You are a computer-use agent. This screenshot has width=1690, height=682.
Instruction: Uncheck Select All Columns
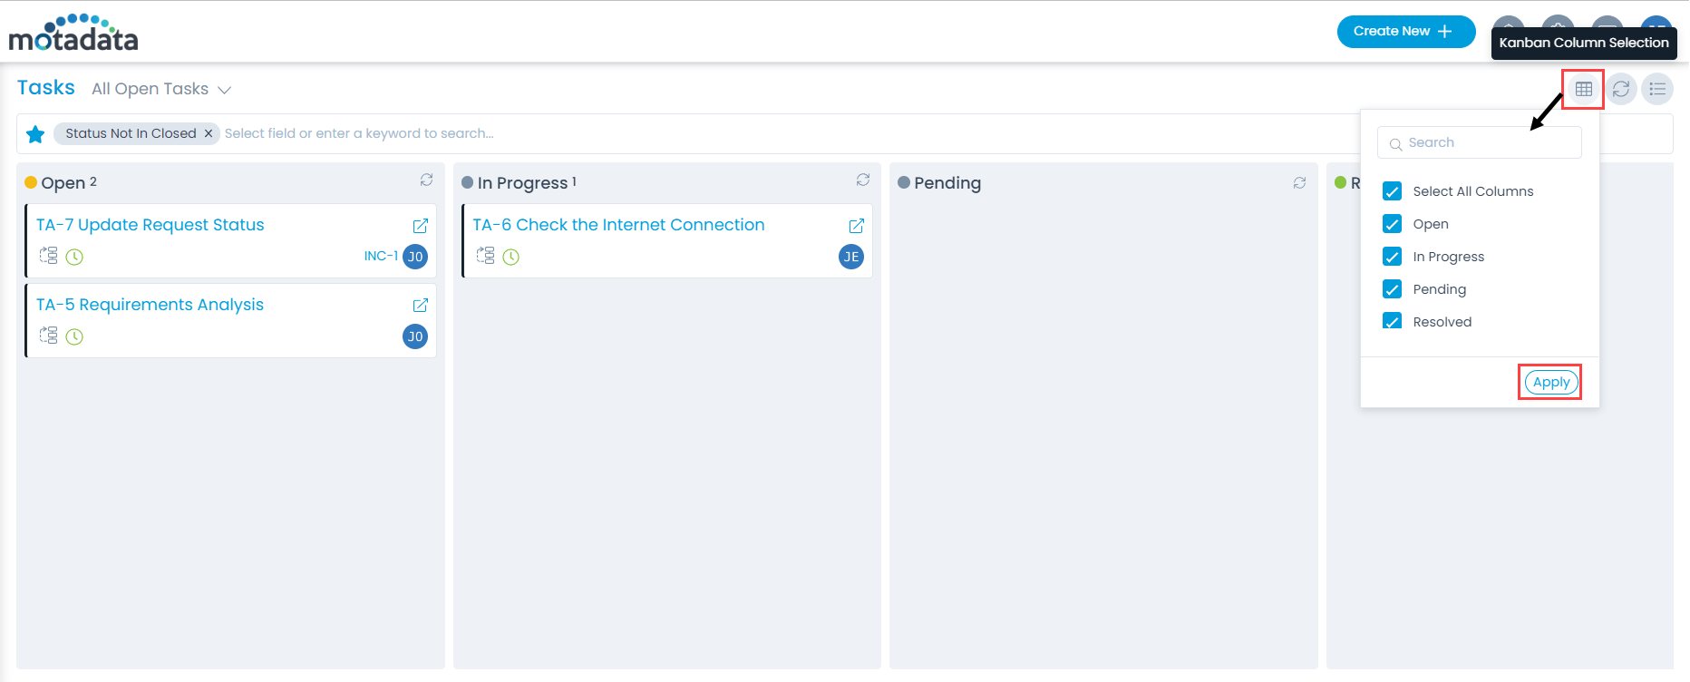pyautogui.click(x=1392, y=190)
